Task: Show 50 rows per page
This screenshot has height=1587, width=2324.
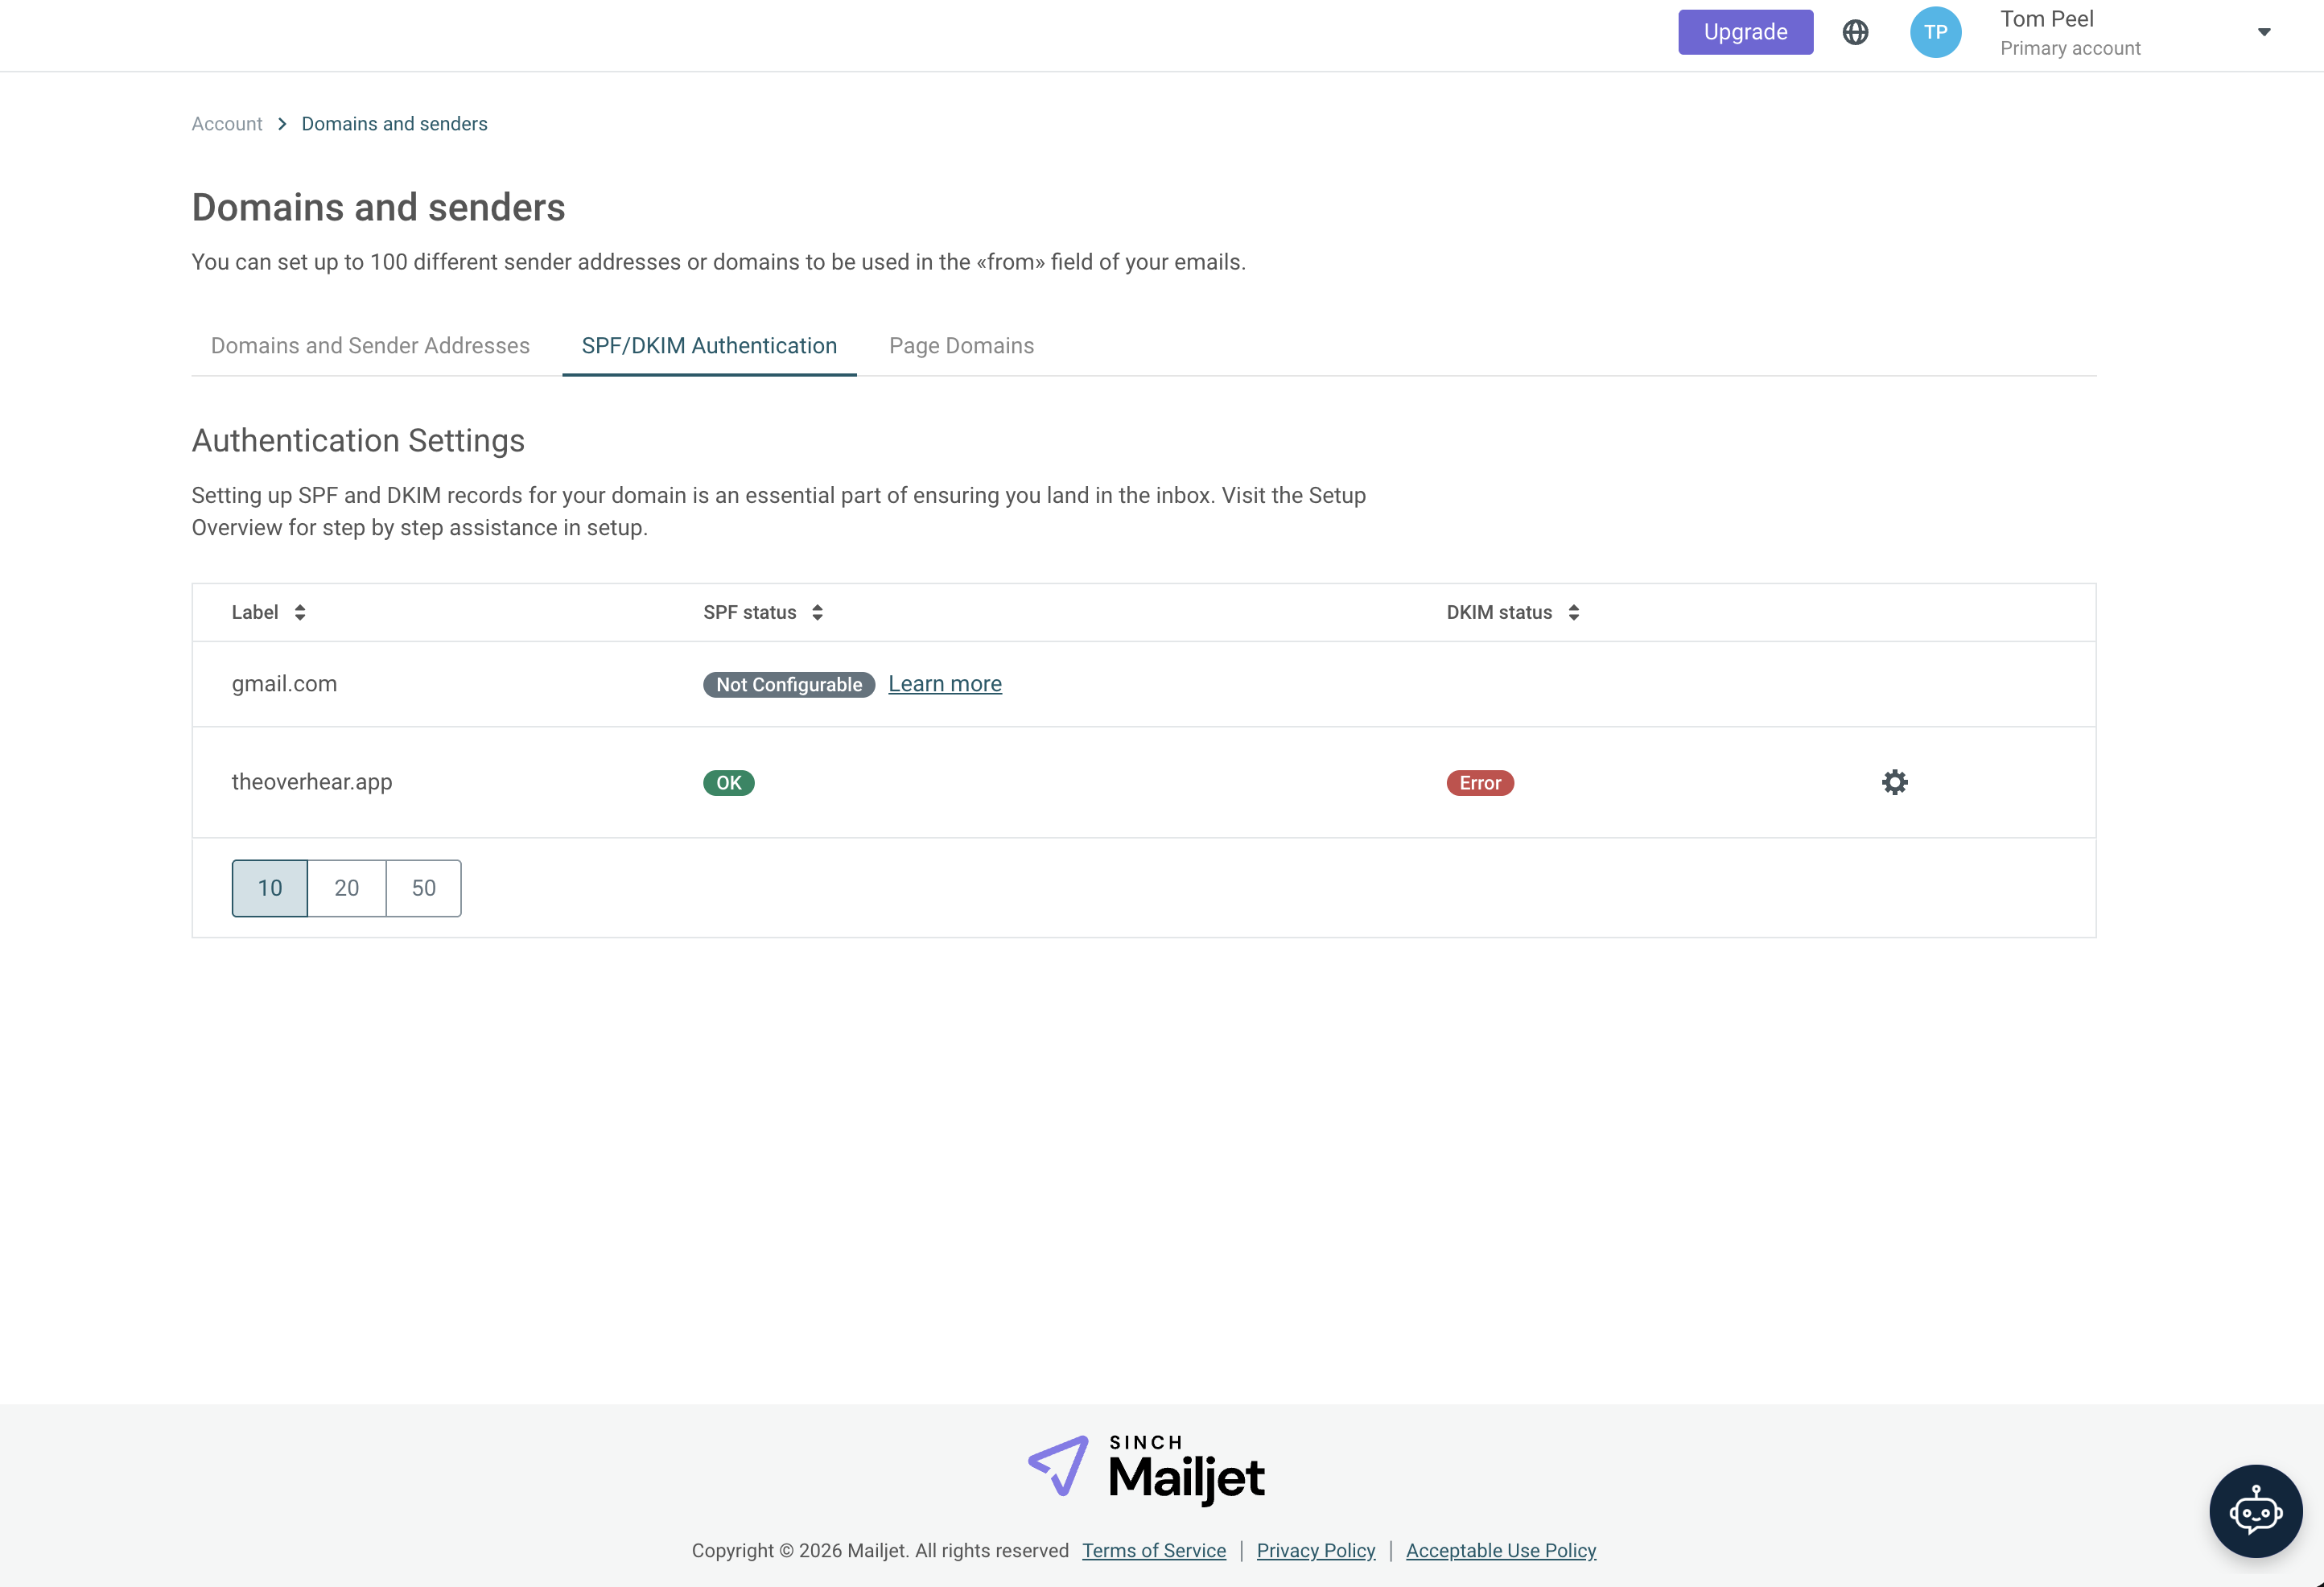Action: [423, 888]
